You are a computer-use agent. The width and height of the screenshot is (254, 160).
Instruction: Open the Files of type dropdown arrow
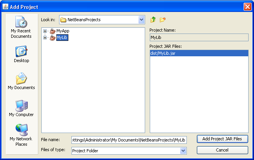point(183,151)
